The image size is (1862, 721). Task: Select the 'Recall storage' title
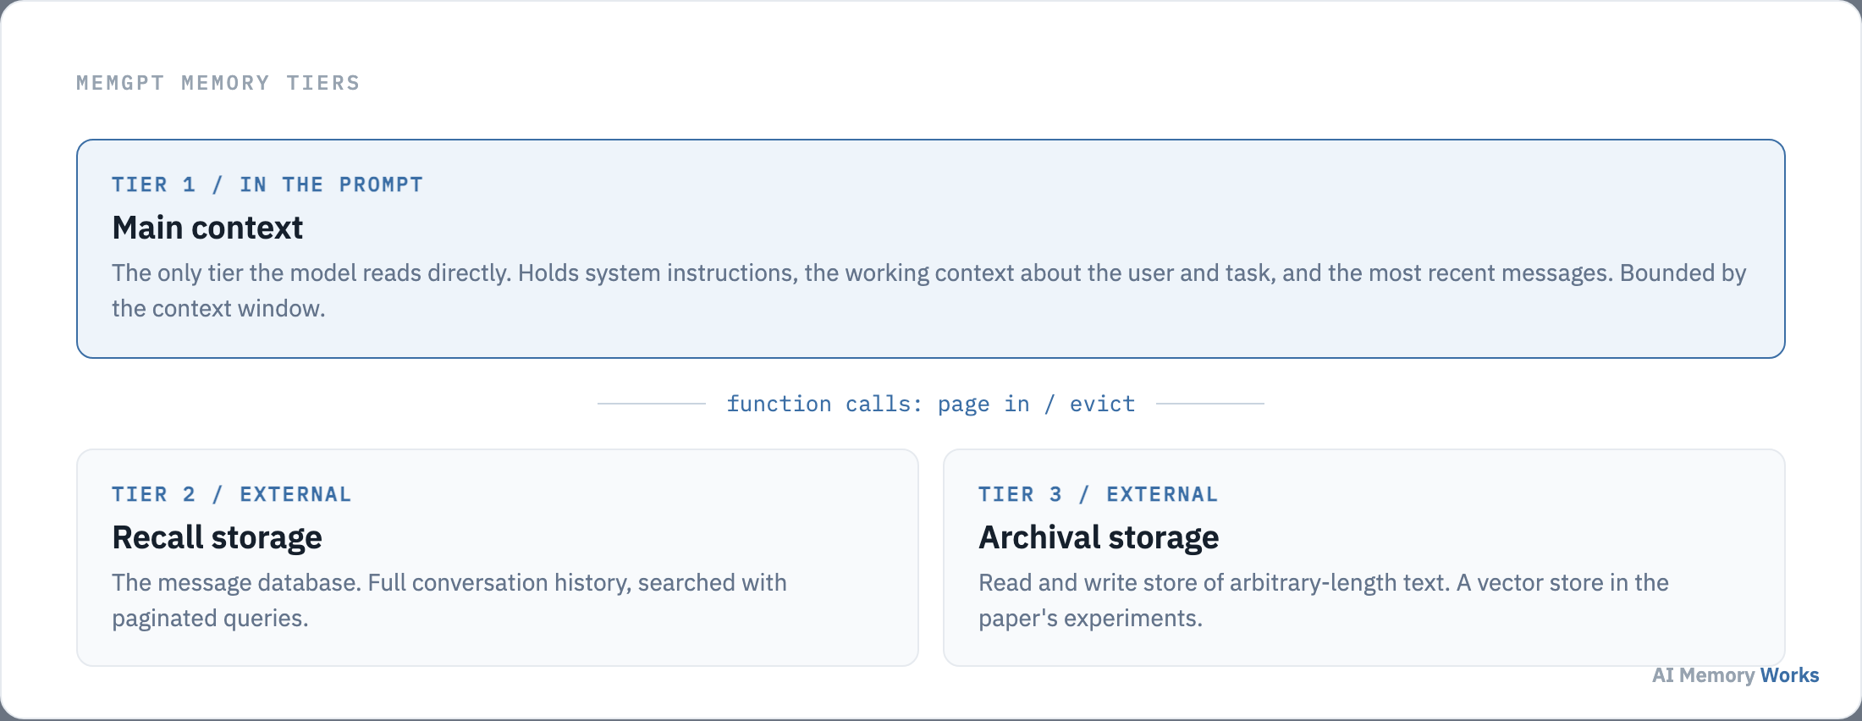click(217, 537)
